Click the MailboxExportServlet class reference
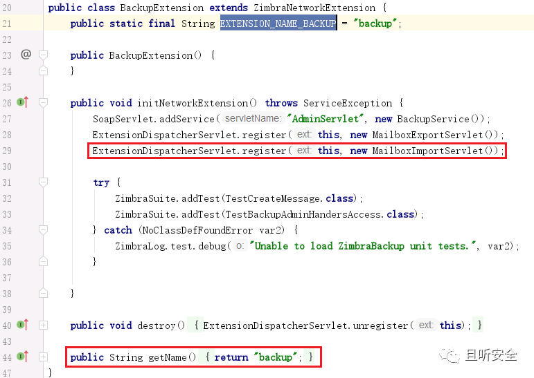The image size is (534, 378). [427, 135]
